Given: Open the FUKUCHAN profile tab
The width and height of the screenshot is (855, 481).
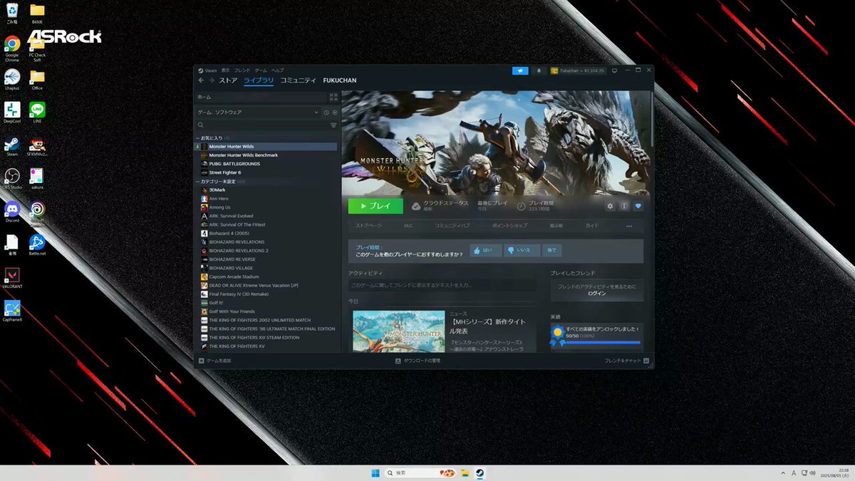Looking at the screenshot, I should coord(340,81).
